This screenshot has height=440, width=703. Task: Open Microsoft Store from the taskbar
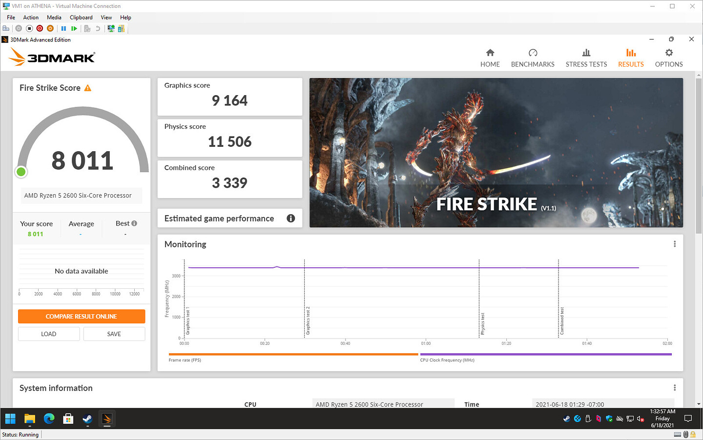(68, 419)
